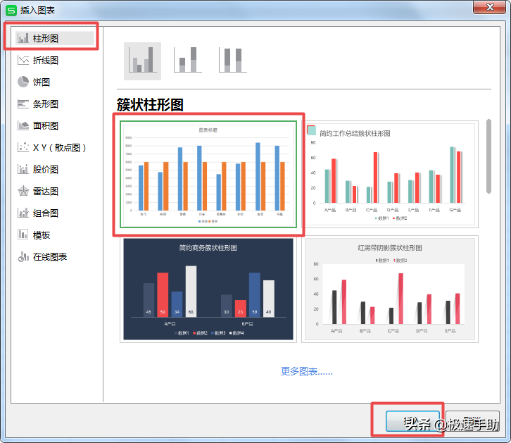Select the 模板 template icon
Viewport: 511px width, 443px height.
tap(23, 235)
